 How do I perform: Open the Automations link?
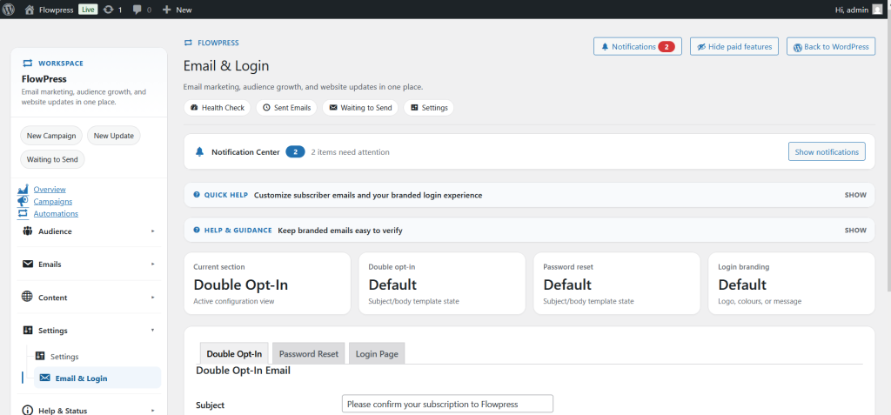click(x=56, y=214)
